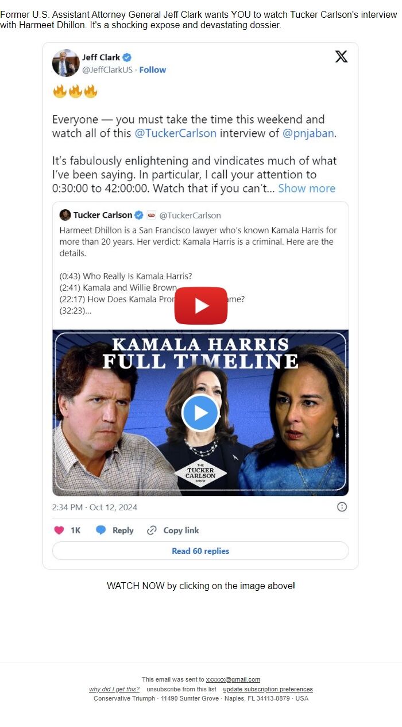Click the Read 60 replies button
The width and height of the screenshot is (402, 727).
pos(200,551)
